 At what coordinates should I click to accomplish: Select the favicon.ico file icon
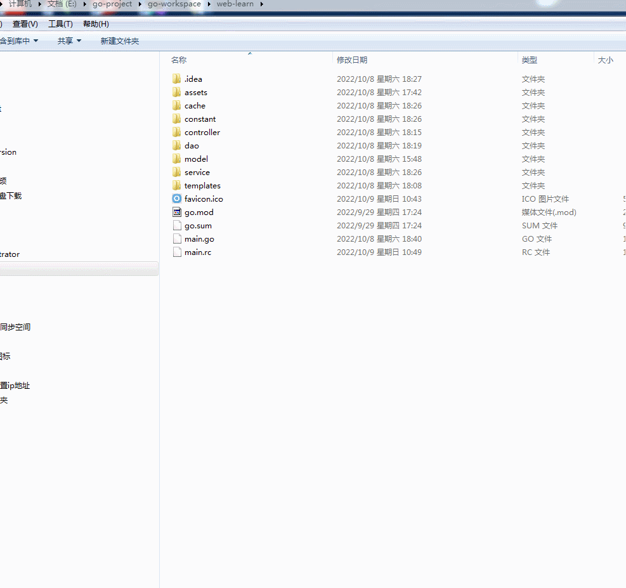click(176, 199)
